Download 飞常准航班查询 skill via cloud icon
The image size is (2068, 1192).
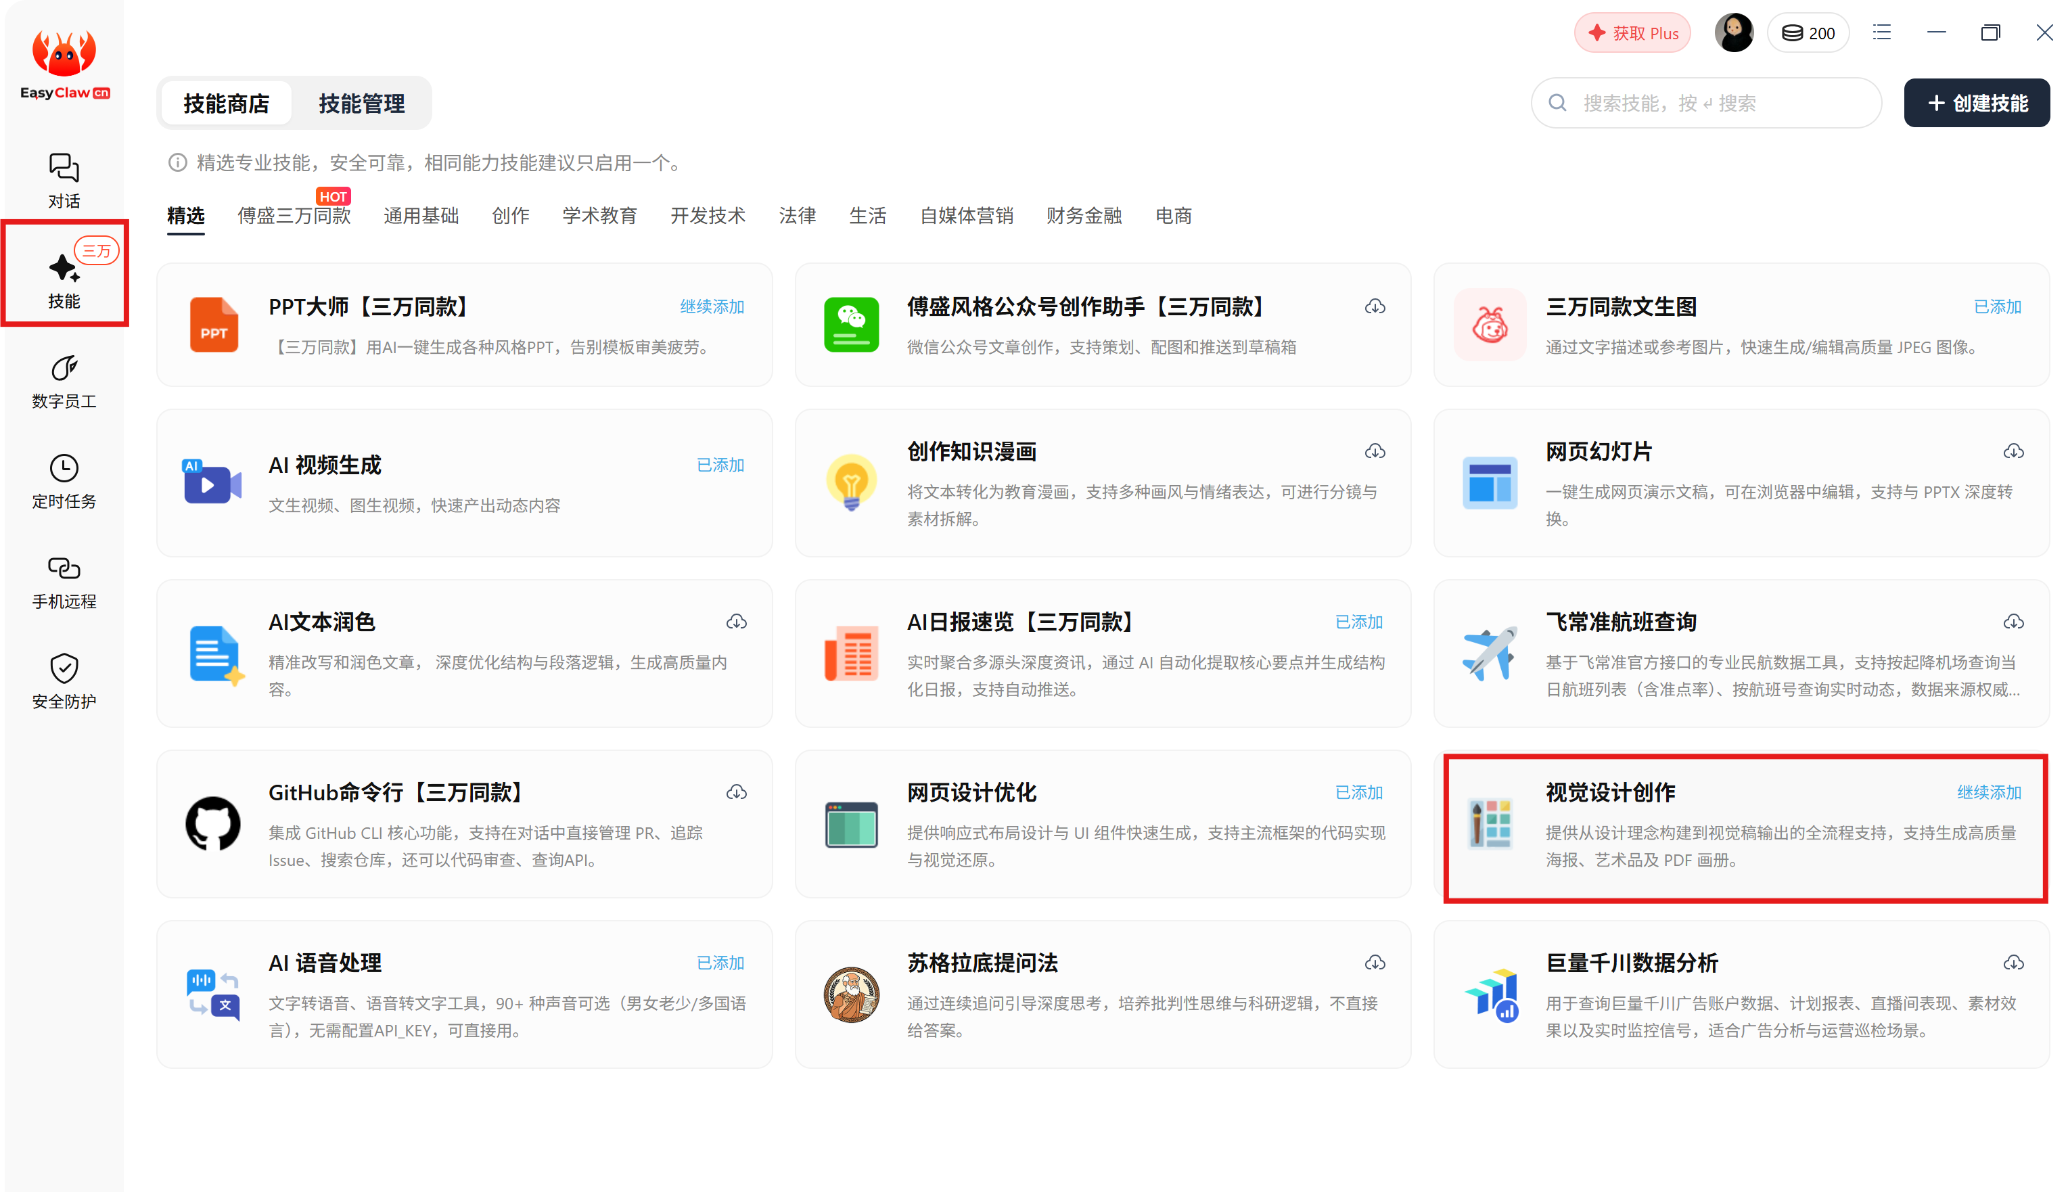[2013, 622]
